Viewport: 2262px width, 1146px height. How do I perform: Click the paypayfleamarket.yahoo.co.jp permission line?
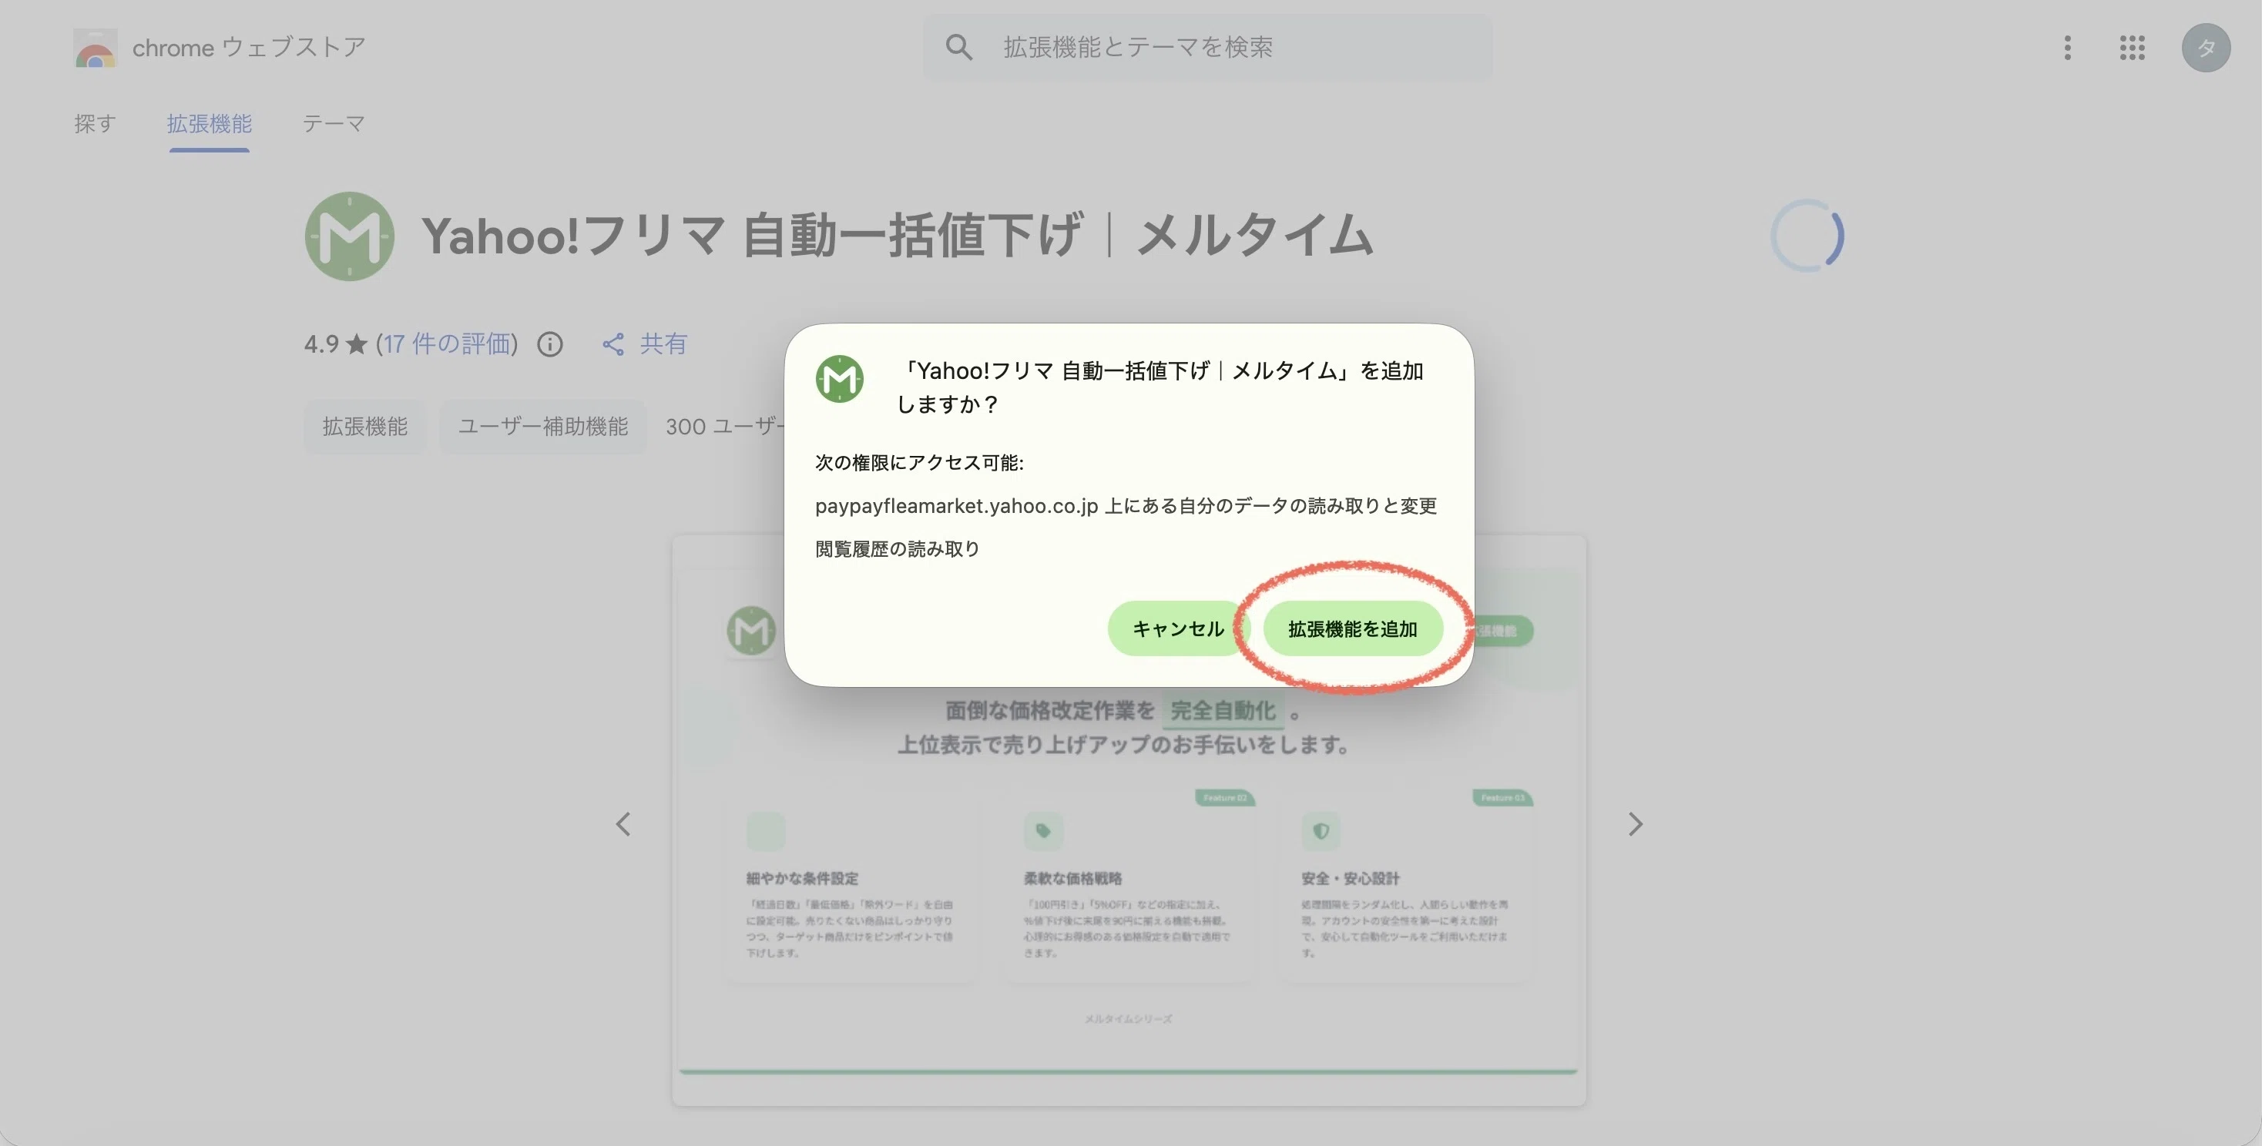tap(1126, 506)
